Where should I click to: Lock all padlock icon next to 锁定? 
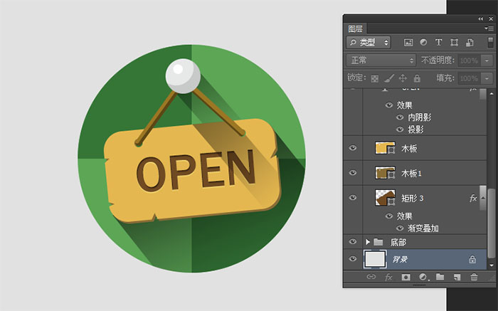[x=417, y=78]
